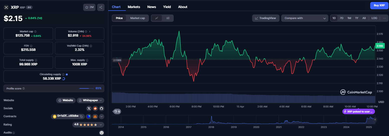Screen dimensions: 389x136
Task: Click the history events badge showing 5
Action: [x=117, y=111]
